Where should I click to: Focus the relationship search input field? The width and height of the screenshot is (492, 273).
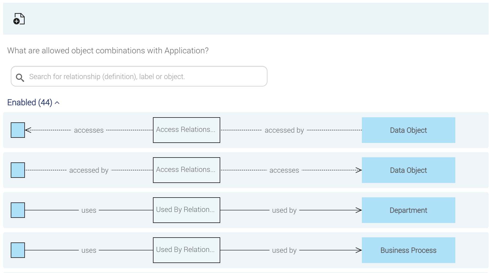click(139, 76)
